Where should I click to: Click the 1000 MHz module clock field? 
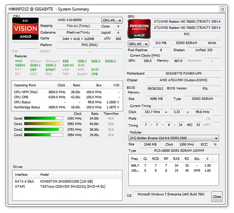pos(186,145)
